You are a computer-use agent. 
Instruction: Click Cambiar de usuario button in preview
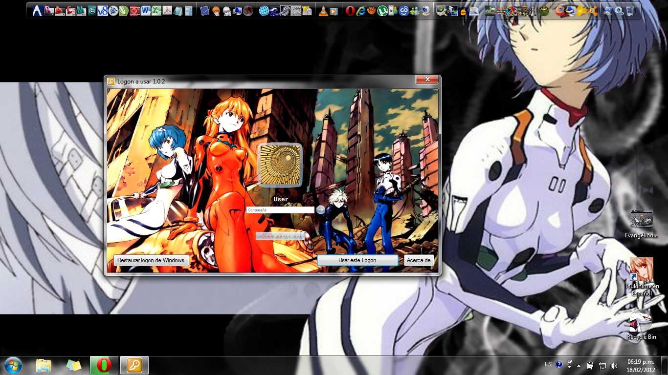click(280, 236)
